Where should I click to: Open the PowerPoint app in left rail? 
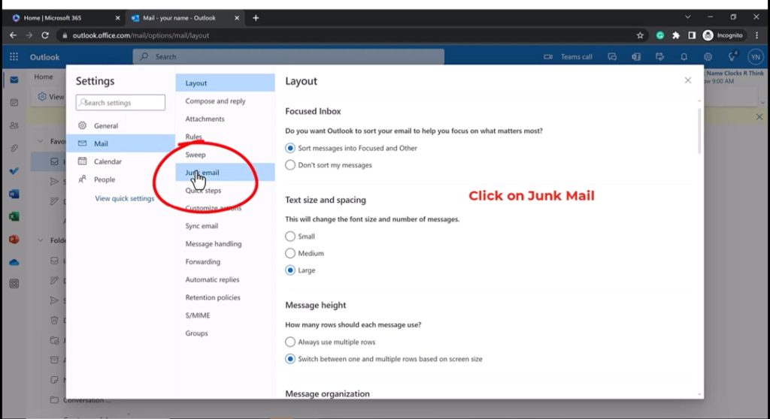[x=14, y=240]
